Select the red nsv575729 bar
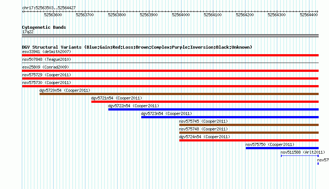Viewport: 329px width, 189px height. click(x=170, y=78)
